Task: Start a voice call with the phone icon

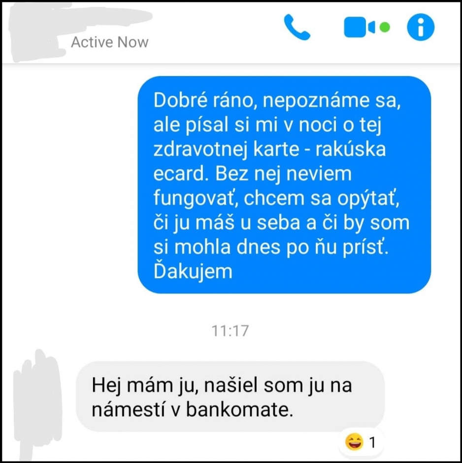Action: [297, 27]
